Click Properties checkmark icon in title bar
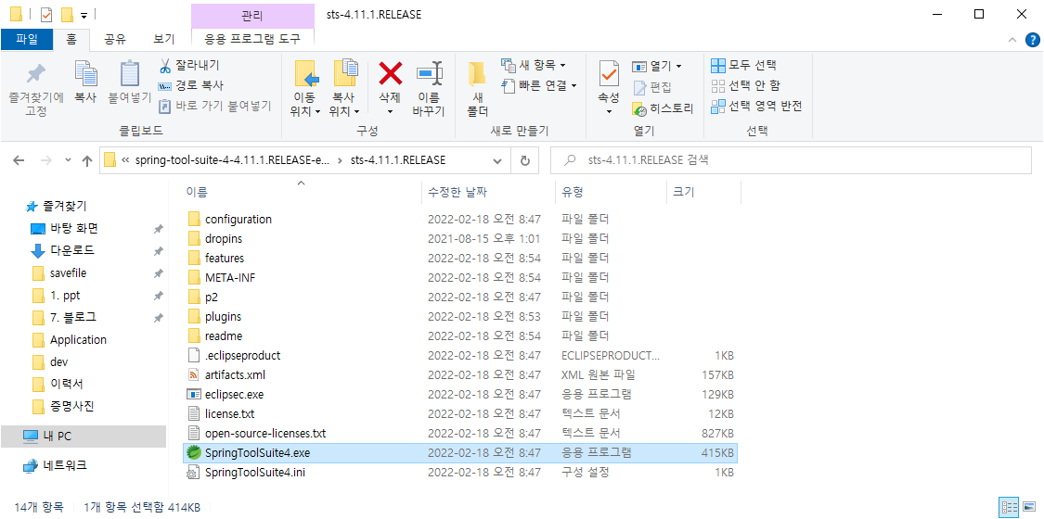This screenshot has width=1044, height=519. click(46, 14)
